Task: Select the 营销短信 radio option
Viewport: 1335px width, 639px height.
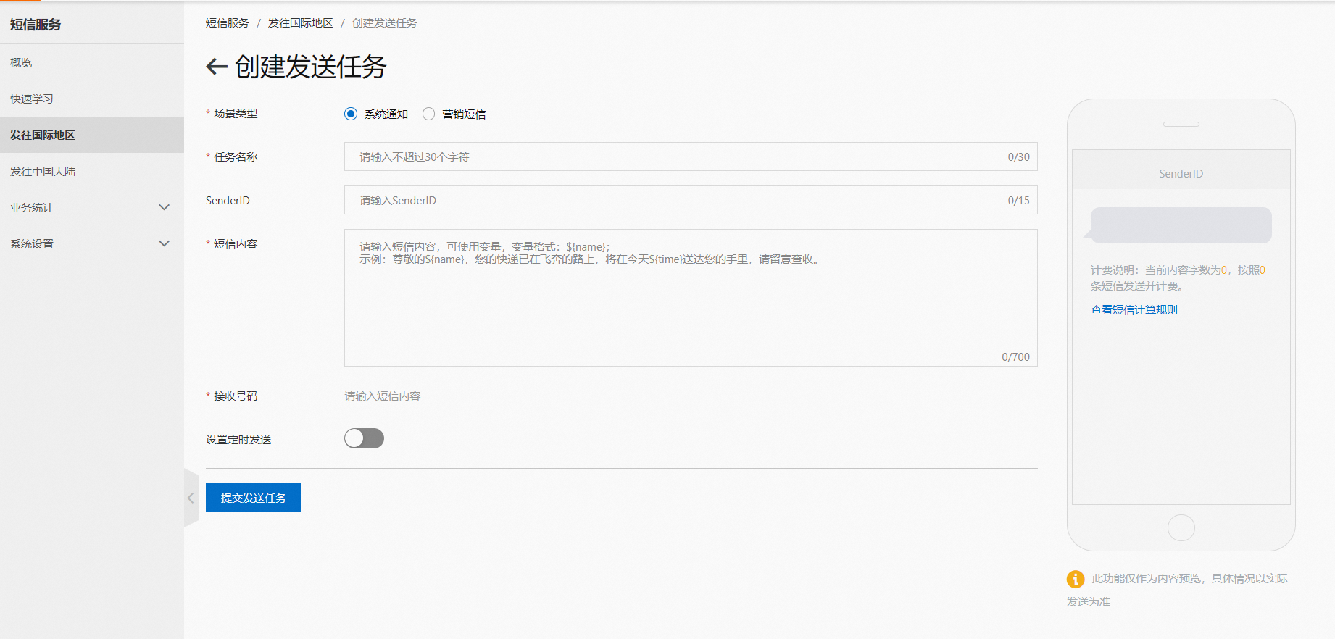Action: 429,114
